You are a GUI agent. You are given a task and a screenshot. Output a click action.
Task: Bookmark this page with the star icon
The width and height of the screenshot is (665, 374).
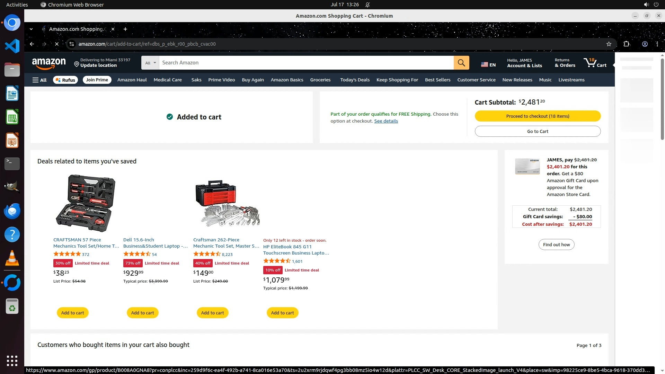tap(609, 44)
